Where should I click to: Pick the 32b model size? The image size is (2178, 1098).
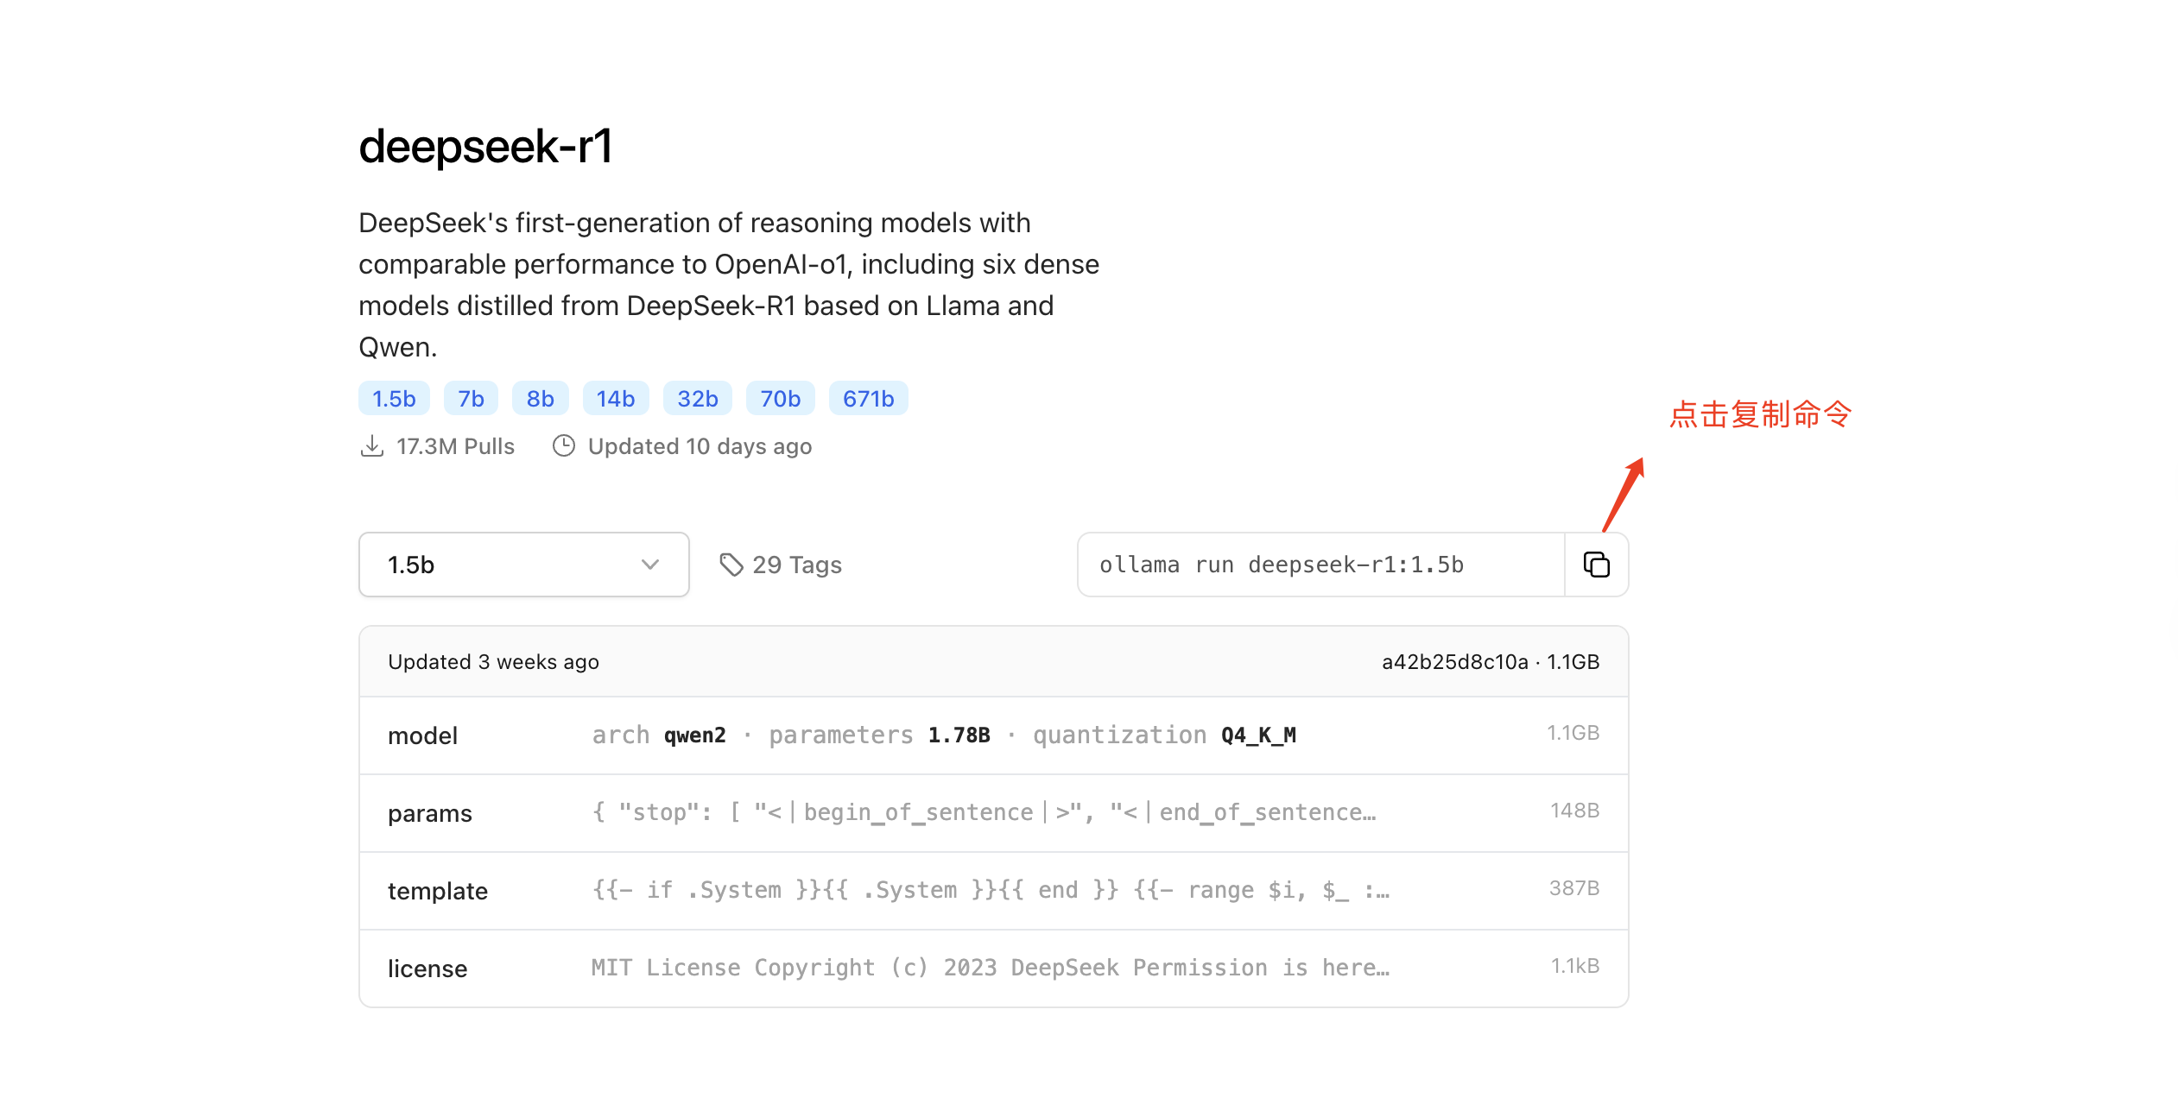(x=697, y=399)
